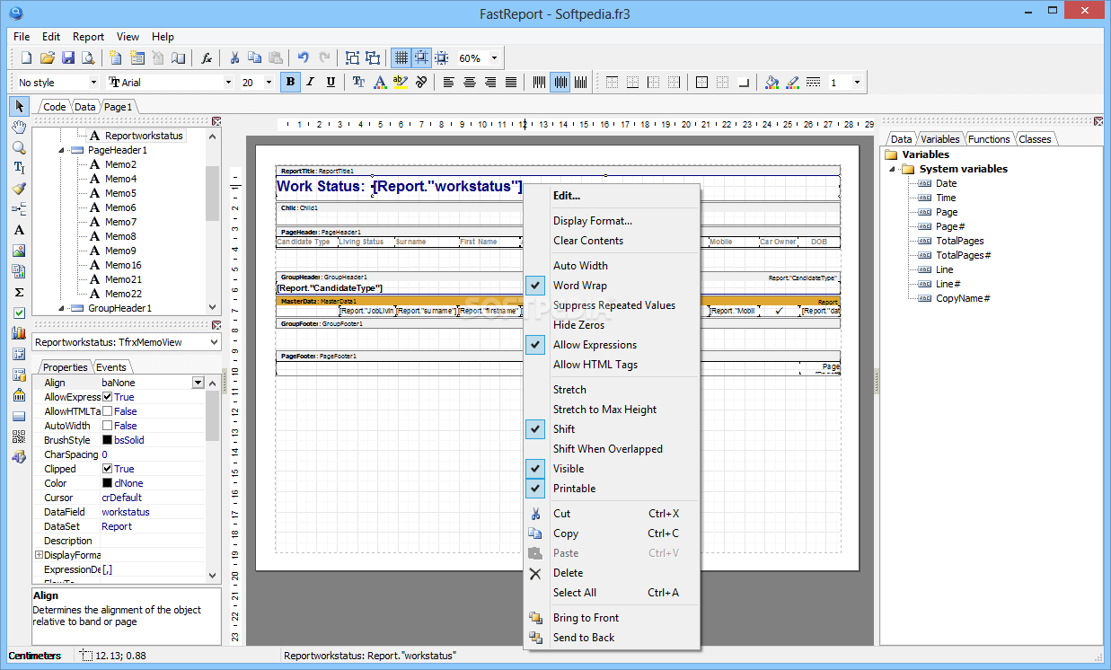1111x670 pixels.
Task: Open the No style dropdown
Action: tap(92, 83)
